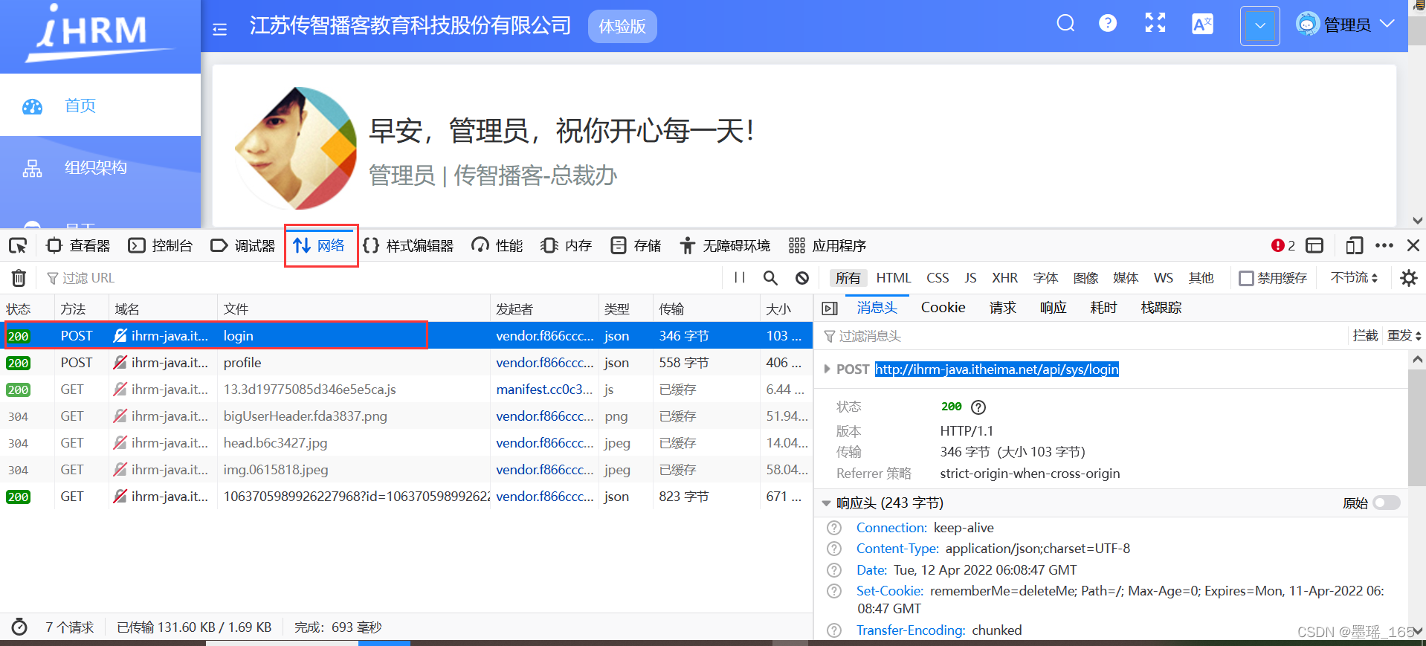This screenshot has height=646, width=1426.
Task: Select the profile request row
Action: pos(406,363)
